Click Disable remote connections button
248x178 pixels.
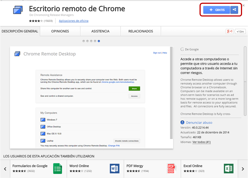[x=127, y=141]
